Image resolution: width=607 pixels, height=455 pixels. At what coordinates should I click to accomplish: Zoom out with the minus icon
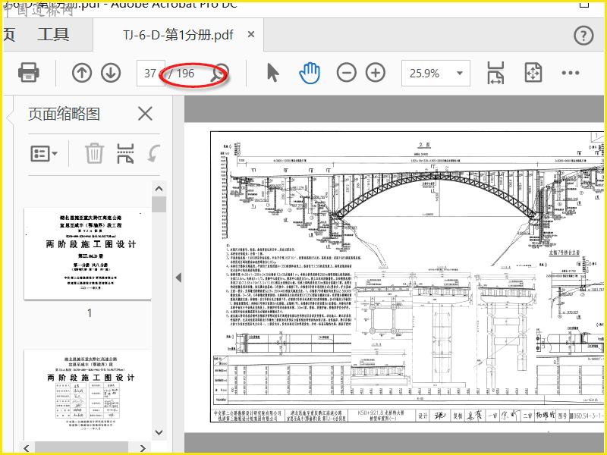(x=347, y=73)
